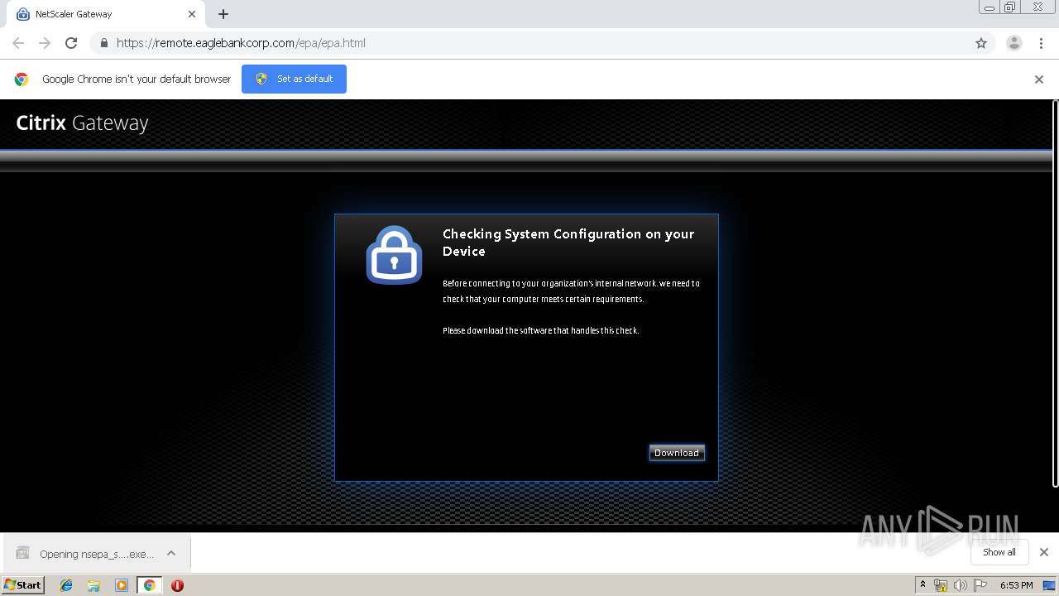
Task: Click the red Opera taskbar icon
Action: [177, 585]
